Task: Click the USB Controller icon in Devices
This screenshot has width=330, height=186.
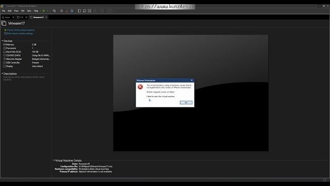Action: click(x=5, y=63)
